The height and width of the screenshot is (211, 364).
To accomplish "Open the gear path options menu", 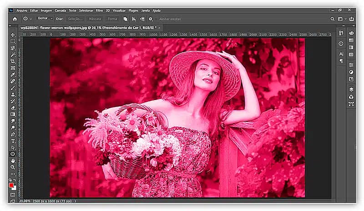I will (x=151, y=19).
